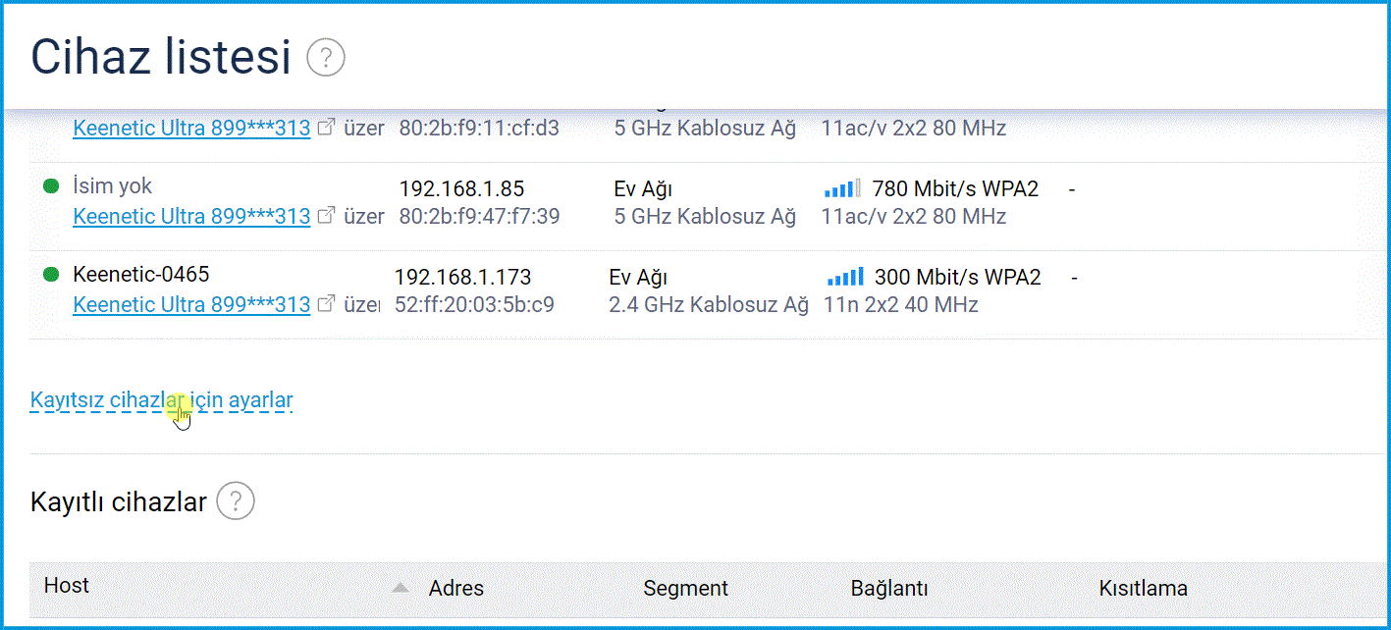
Task: Open Kayıtsız cihazlar için ayarlar settings
Action: click(161, 399)
